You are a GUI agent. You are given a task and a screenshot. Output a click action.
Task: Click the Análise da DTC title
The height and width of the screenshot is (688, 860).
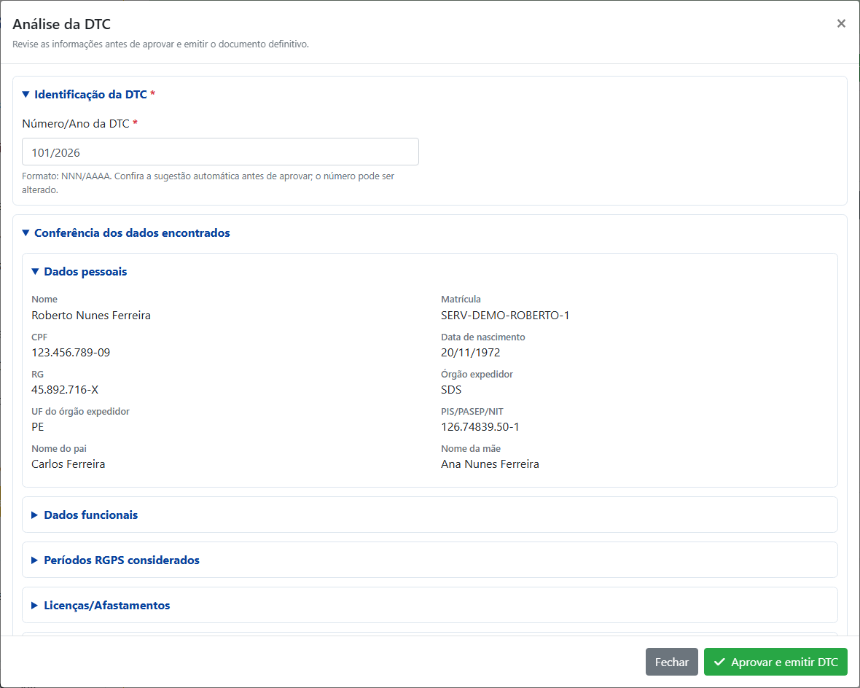(x=61, y=24)
